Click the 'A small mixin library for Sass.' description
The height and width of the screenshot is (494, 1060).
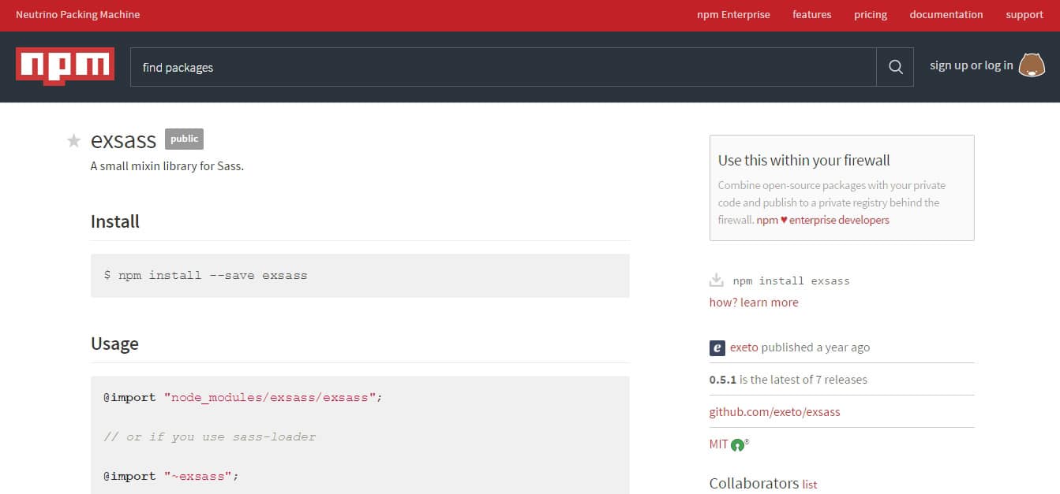pos(167,166)
